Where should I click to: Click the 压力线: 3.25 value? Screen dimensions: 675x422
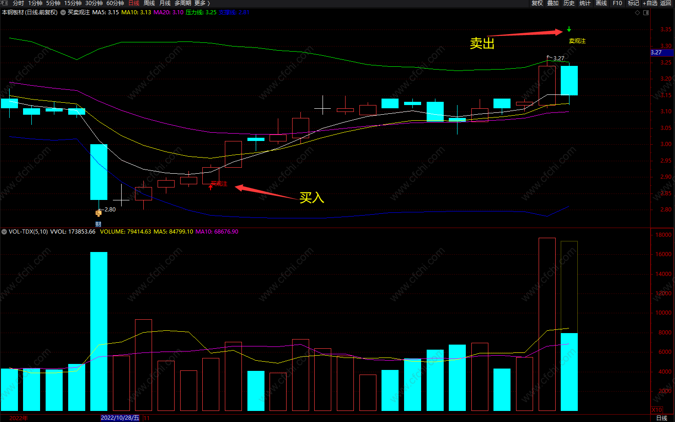[x=201, y=12]
